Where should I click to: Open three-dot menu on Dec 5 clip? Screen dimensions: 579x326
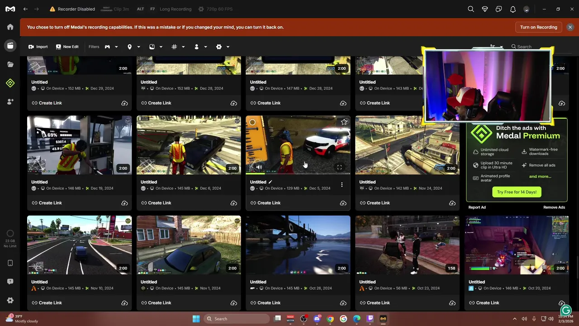(342, 185)
